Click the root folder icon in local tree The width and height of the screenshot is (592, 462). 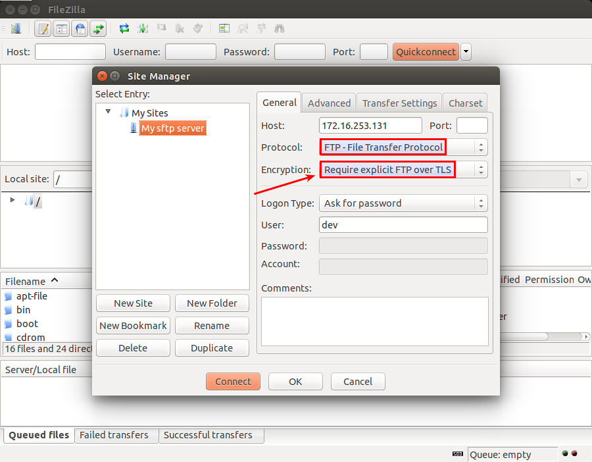[x=29, y=201]
